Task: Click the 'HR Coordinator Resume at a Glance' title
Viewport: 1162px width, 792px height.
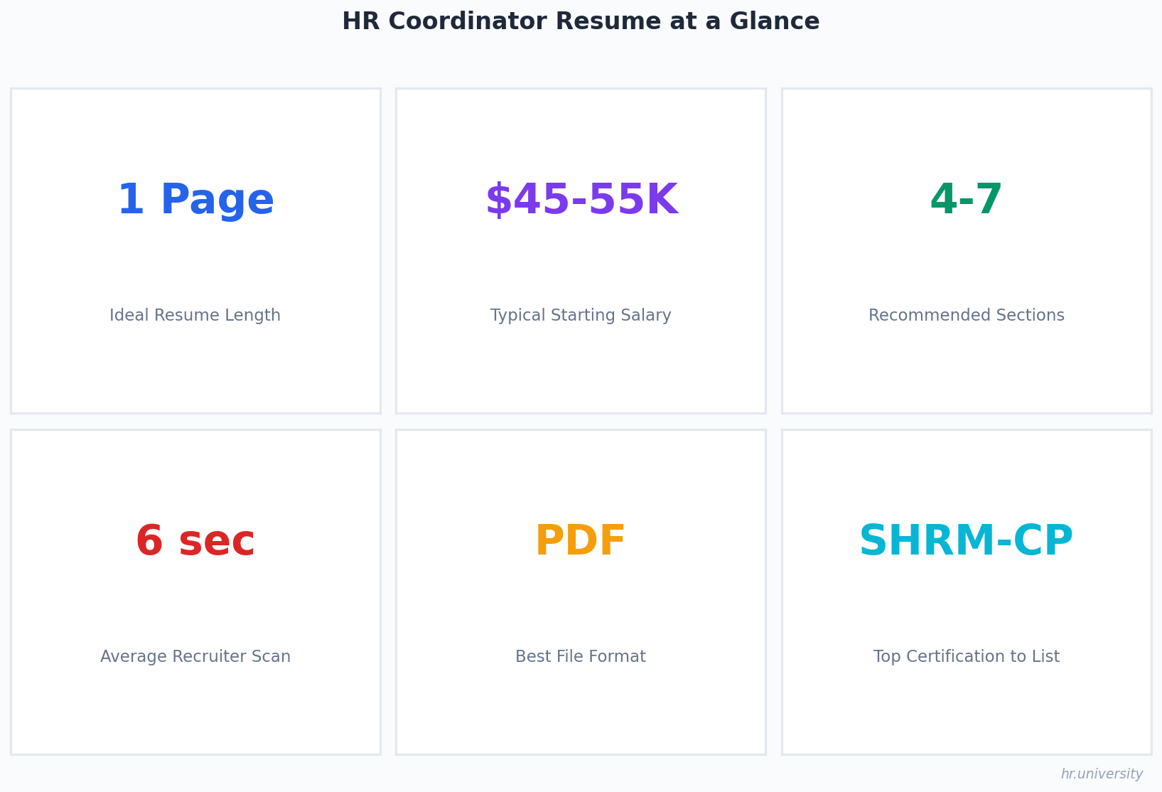Action: 581,21
